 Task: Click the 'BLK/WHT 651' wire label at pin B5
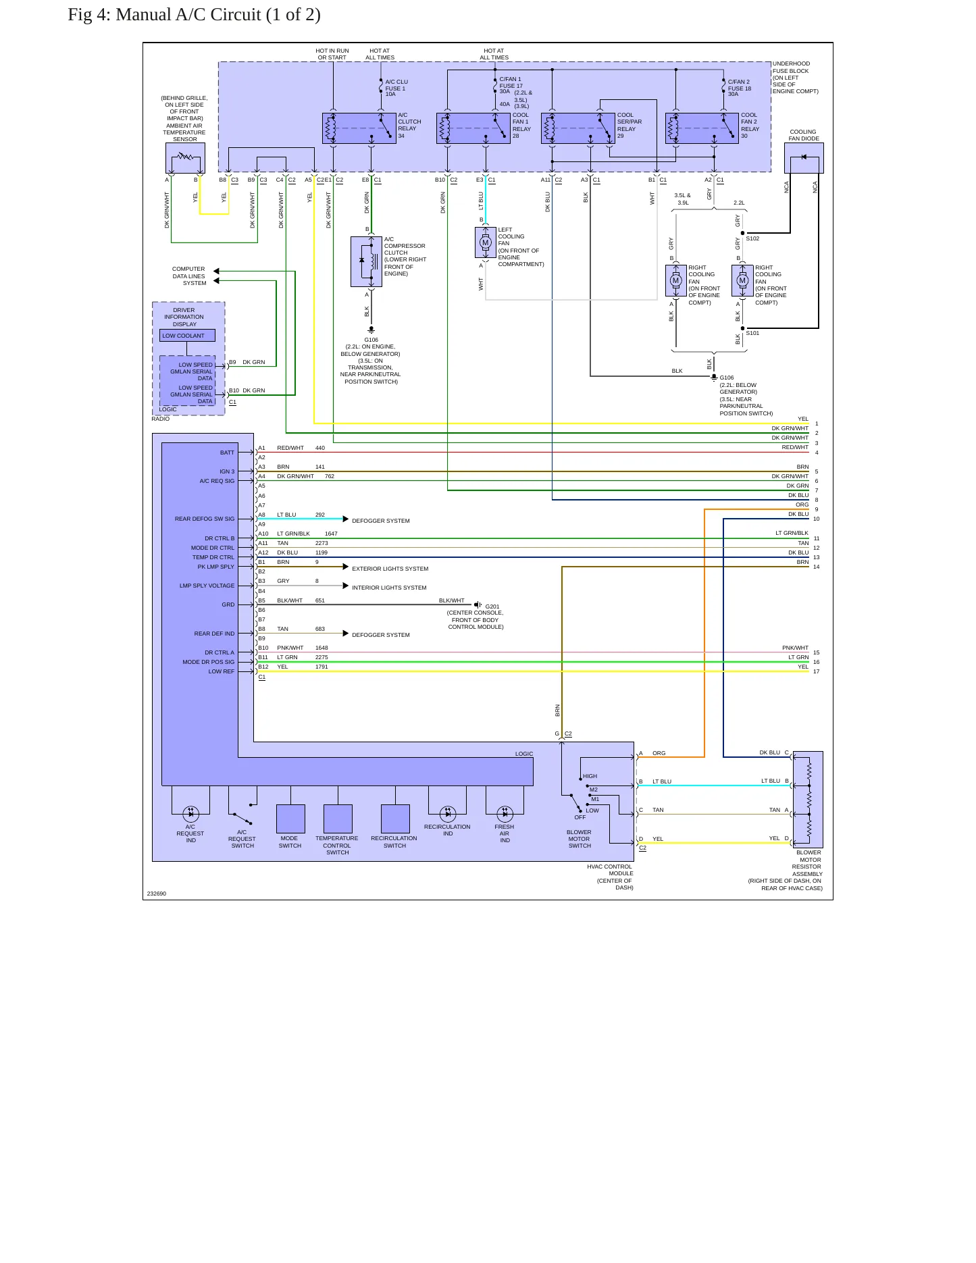[301, 600]
